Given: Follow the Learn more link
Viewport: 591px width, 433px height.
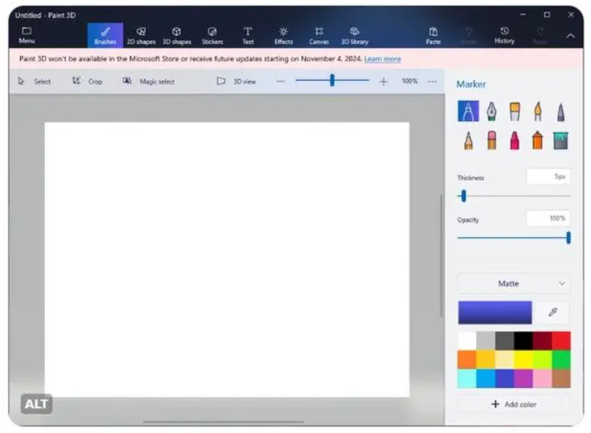Looking at the screenshot, I should tap(382, 59).
